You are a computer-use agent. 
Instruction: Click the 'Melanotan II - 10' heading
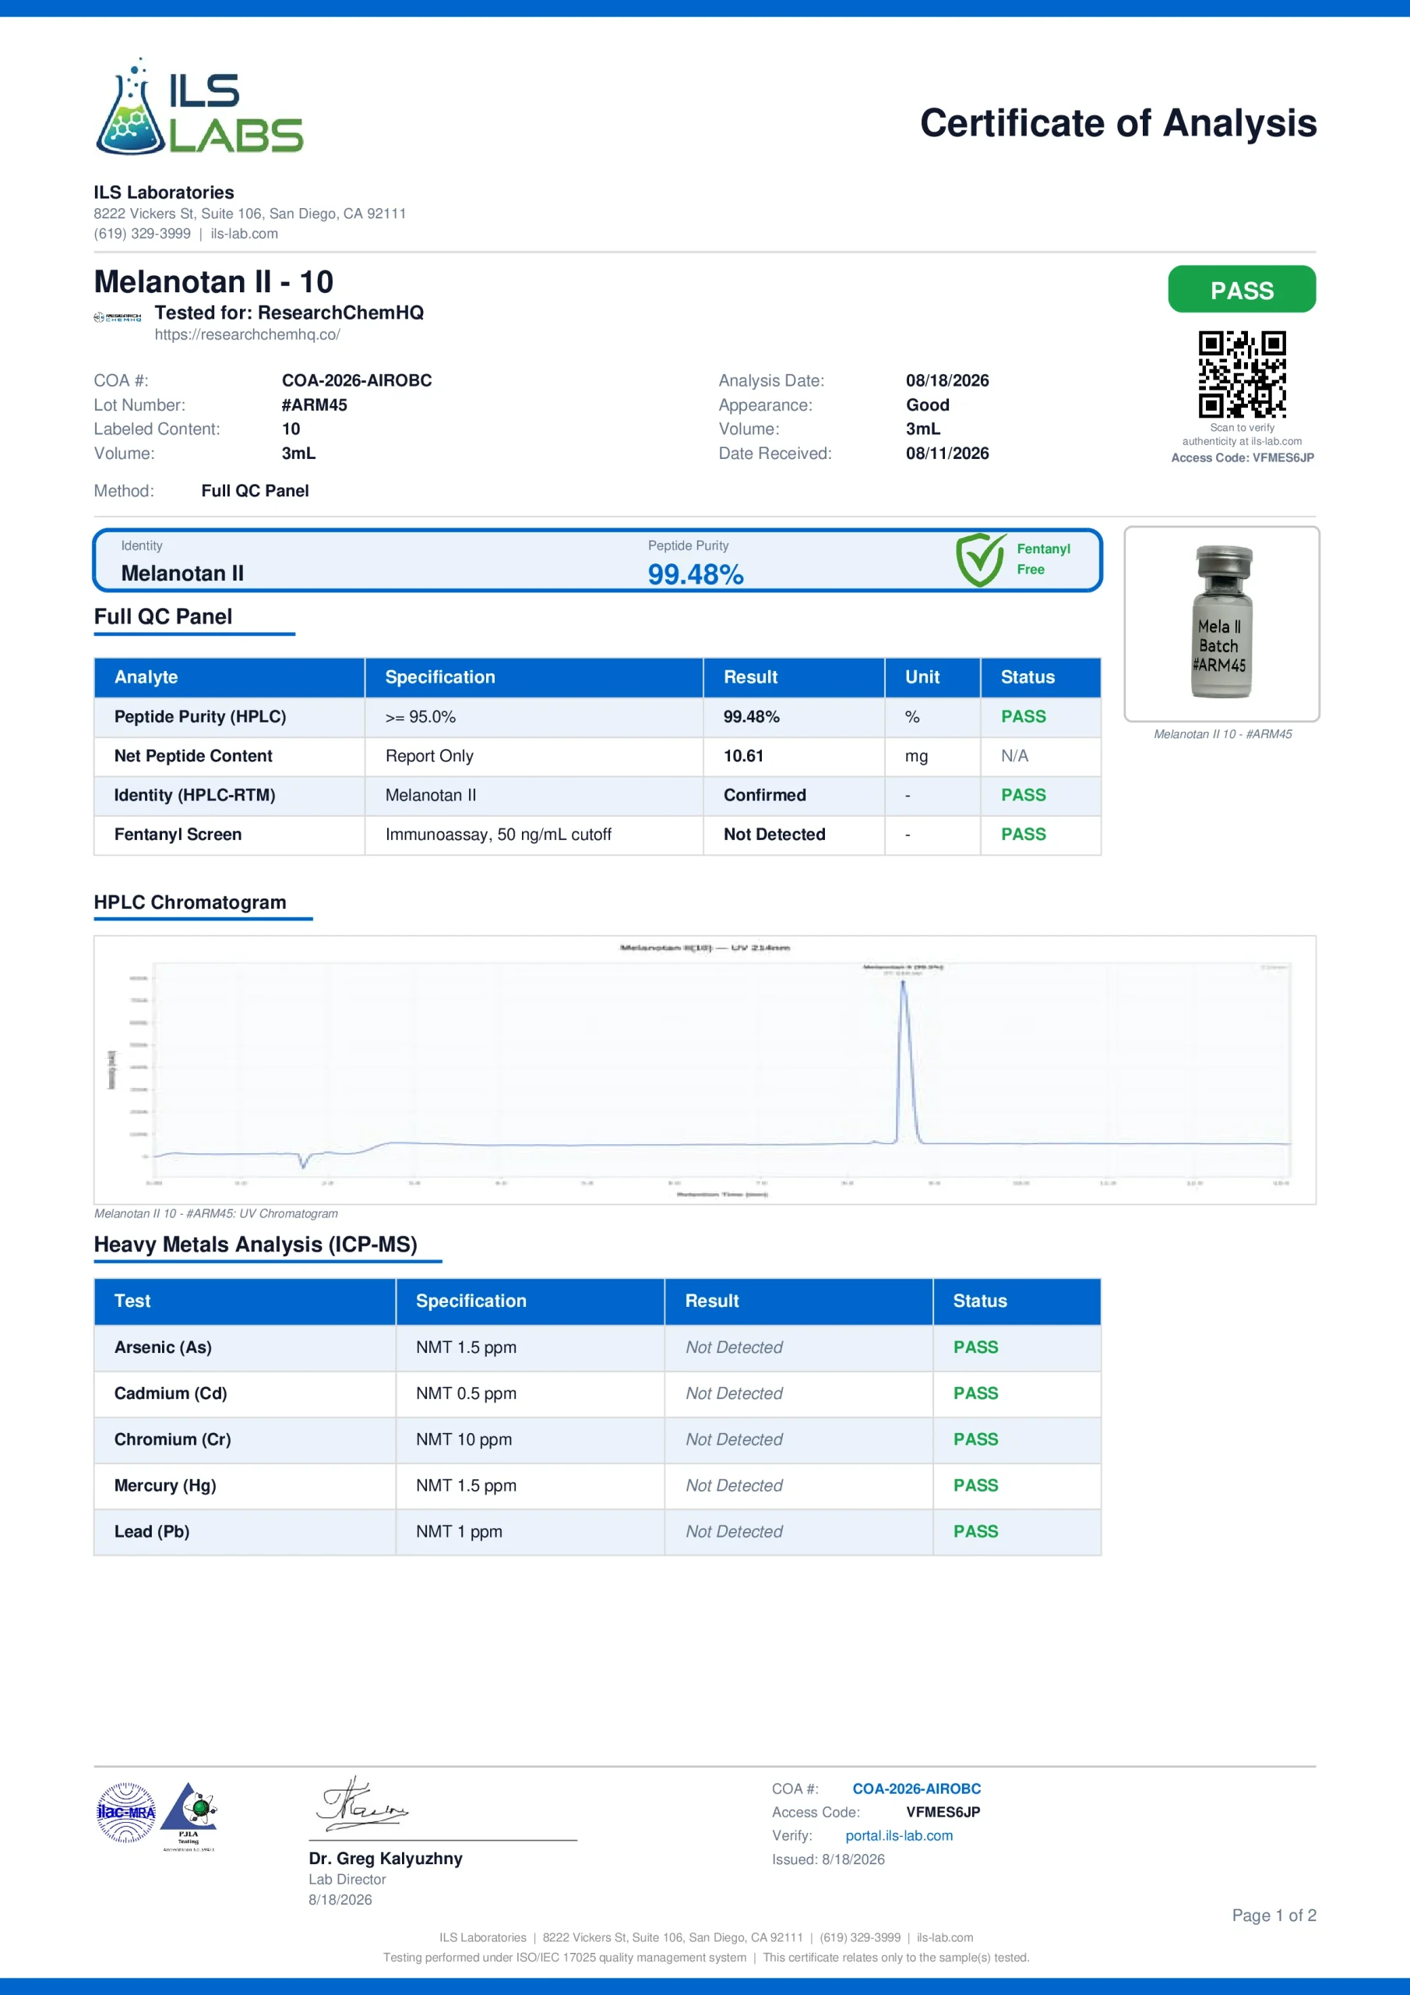click(213, 281)
